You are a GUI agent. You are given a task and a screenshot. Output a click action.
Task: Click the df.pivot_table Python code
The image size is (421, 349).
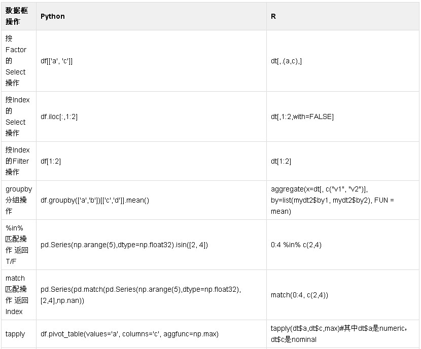pyautogui.click(x=129, y=334)
